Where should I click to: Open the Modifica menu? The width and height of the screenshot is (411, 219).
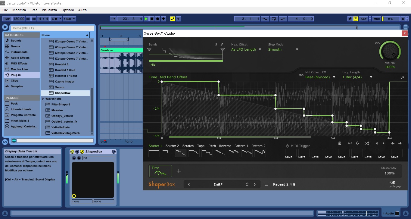pos(19,10)
